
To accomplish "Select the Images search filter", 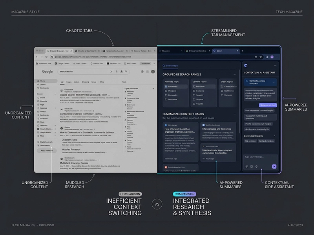I will 69,82.
